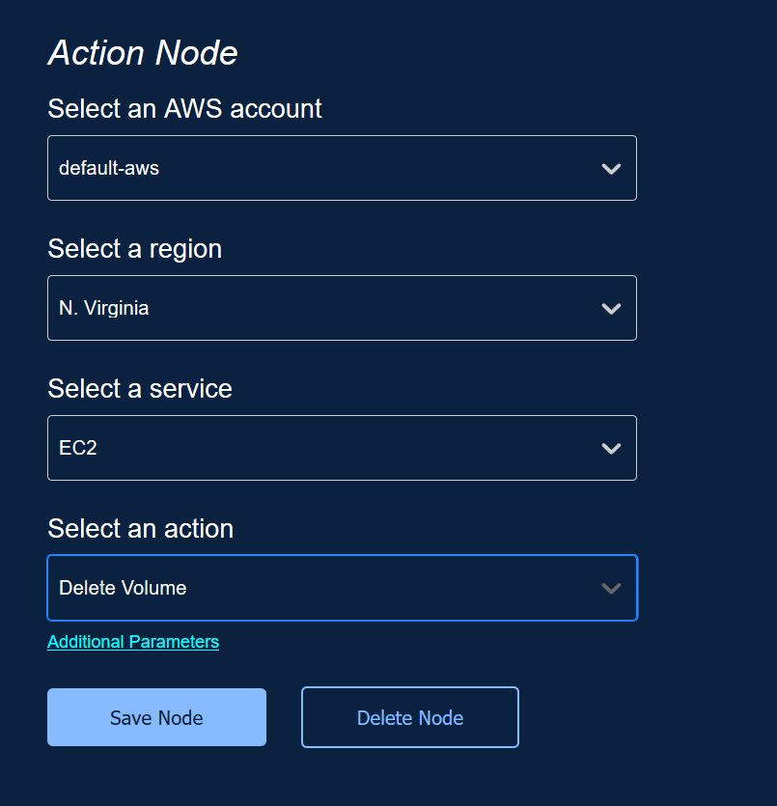The image size is (777, 806).
Task: Click the chevron arrow in the action box
Action: pos(611,588)
